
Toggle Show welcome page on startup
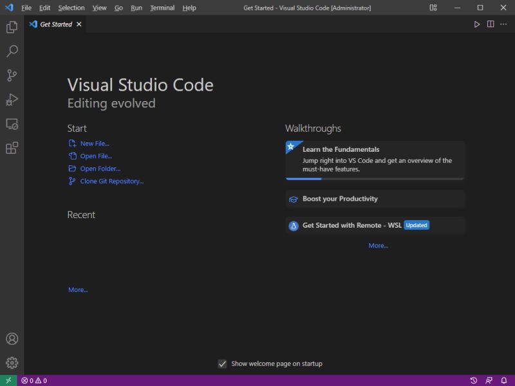223,363
